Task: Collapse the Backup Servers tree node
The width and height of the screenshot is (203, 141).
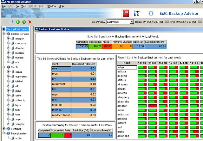Action: point(4,34)
